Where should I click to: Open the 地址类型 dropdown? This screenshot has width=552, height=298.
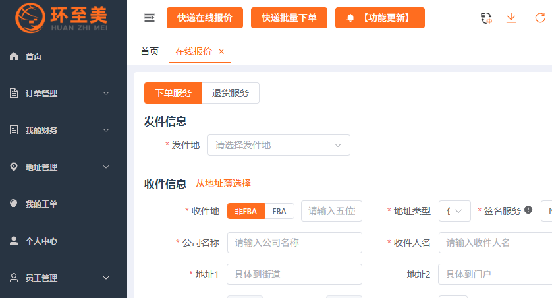coord(455,211)
